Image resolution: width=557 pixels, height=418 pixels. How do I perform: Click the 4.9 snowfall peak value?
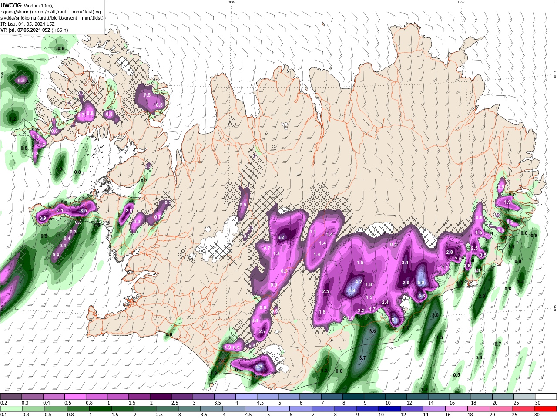[352, 290]
